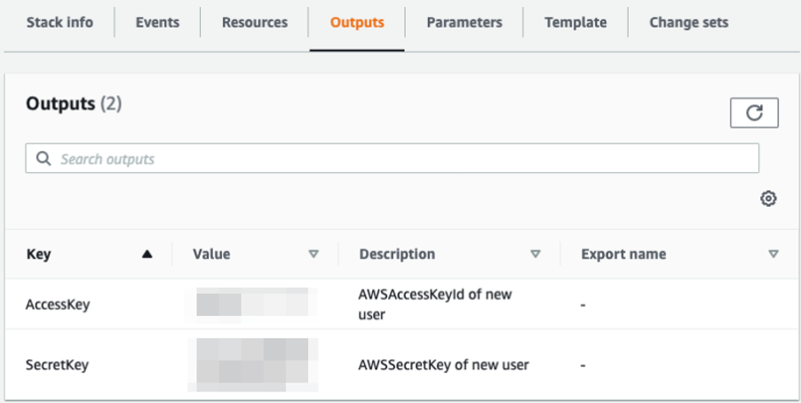Viewport: 801px width, 403px height.
Task: Click the Description column header
Action: [x=397, y=254]
